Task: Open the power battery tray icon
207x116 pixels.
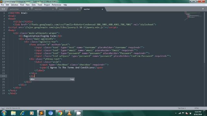Action: [x=191, y=113]
